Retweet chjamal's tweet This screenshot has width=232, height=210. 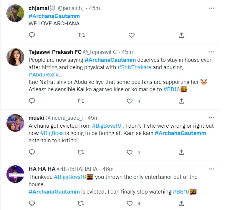pyautogui.click(x=82, y=35)
